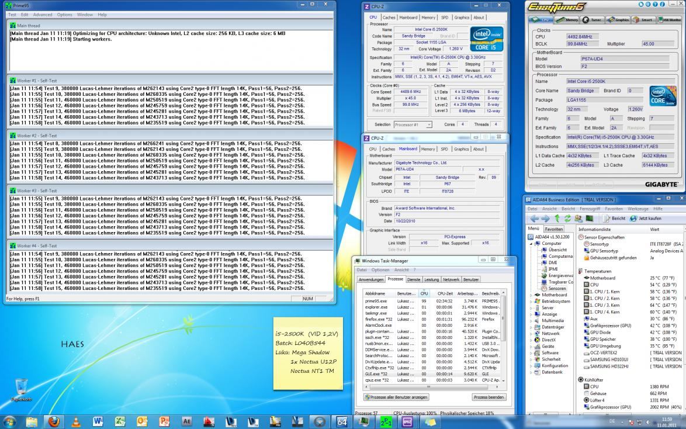The height and width of the screenshot is (429, 686).
Task: Click the Bericht report icon in AIDA64 toolbar
Action: coord(607,219)
